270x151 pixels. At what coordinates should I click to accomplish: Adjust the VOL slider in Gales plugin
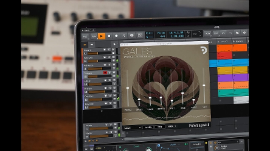point(204,85)
